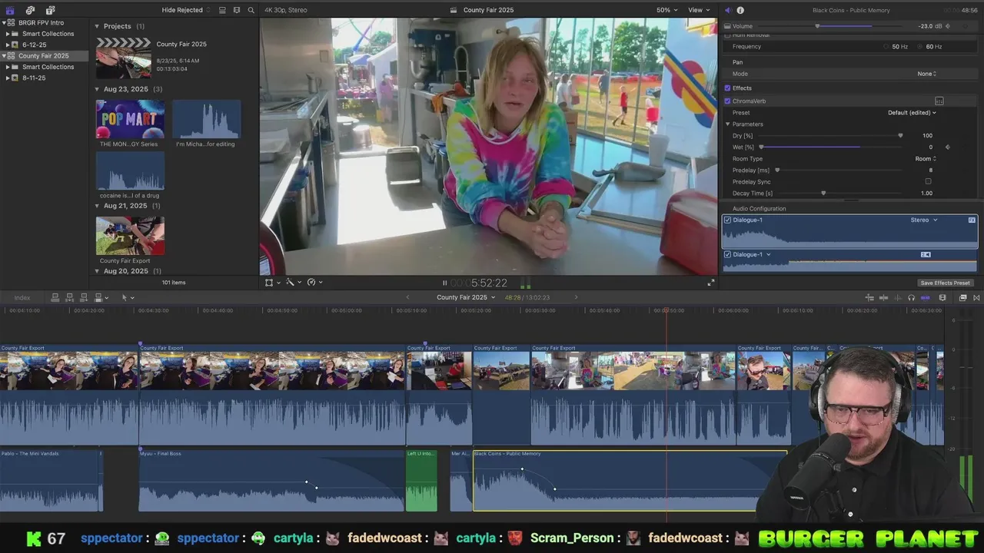Open the Room Type dropdown
This screenshot has height=553, width=984.
[926, 158]
